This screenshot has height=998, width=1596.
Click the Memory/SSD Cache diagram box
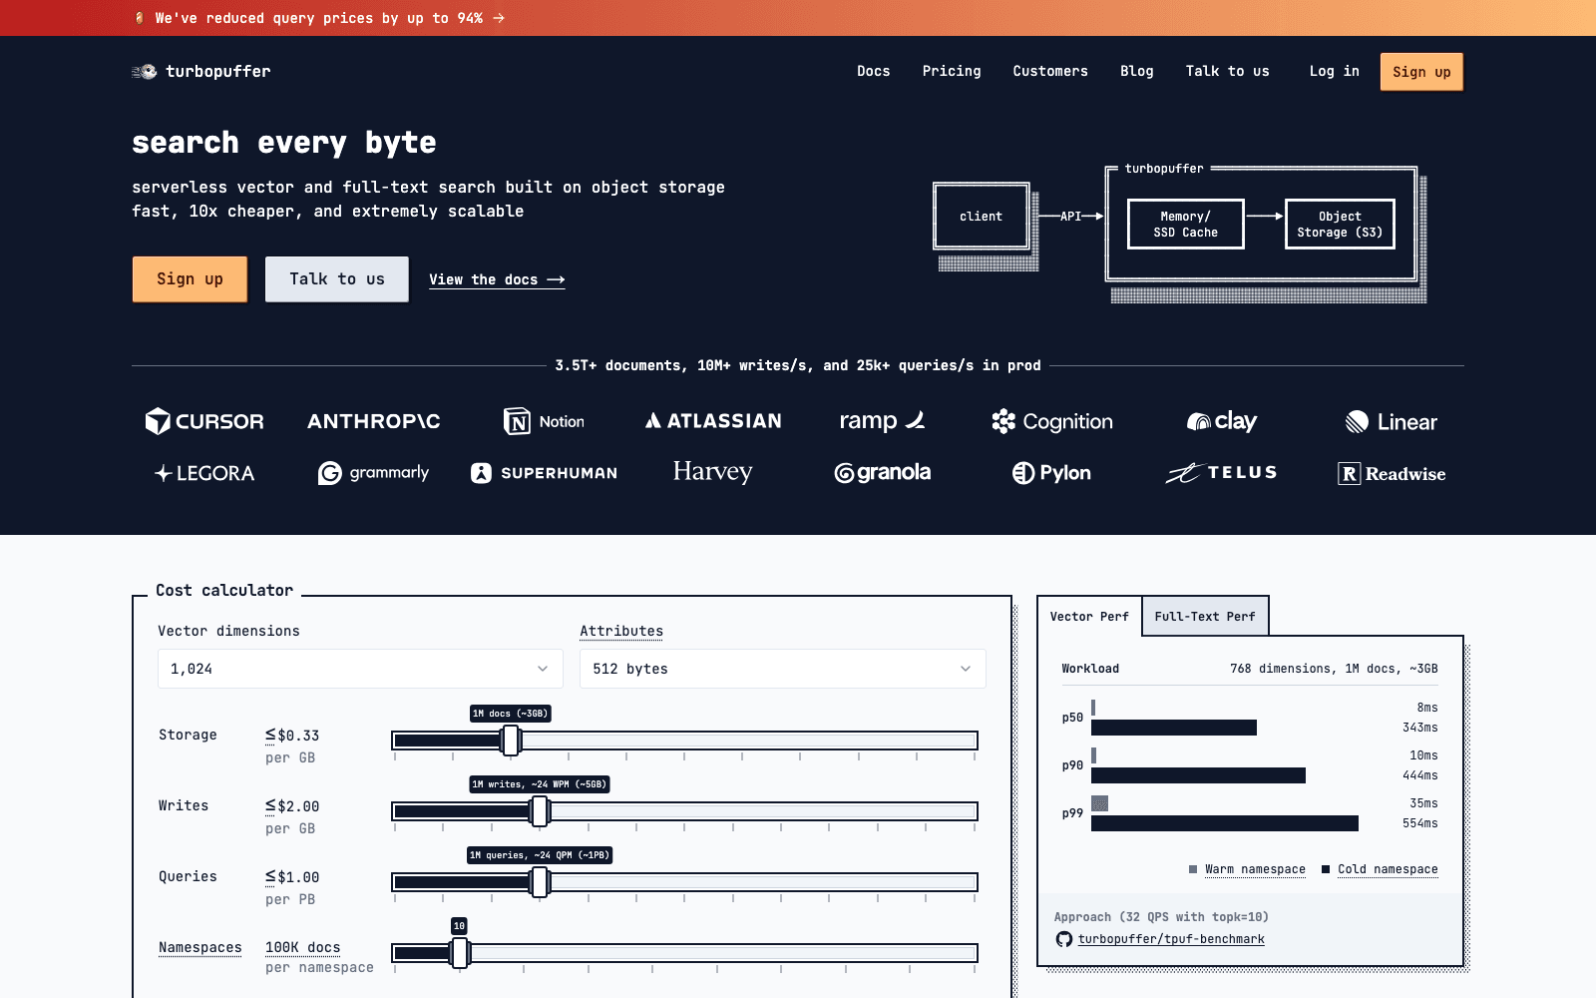1186,224
